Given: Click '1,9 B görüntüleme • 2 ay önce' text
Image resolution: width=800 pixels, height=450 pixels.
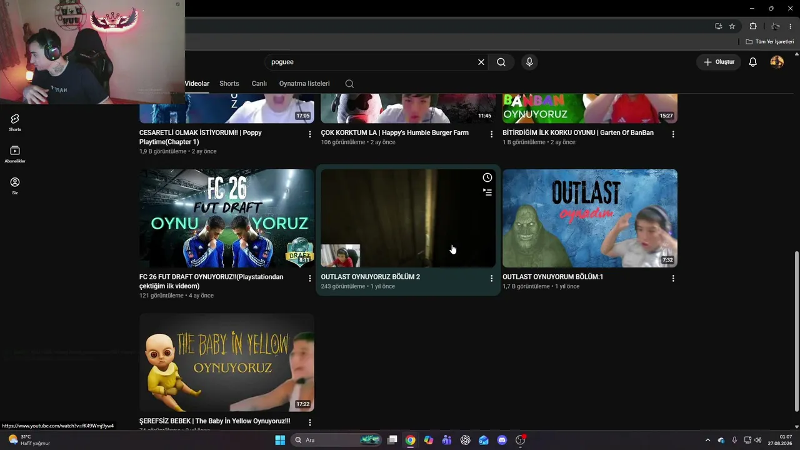Looking at the screenshot, I should (x=178, y=151).
